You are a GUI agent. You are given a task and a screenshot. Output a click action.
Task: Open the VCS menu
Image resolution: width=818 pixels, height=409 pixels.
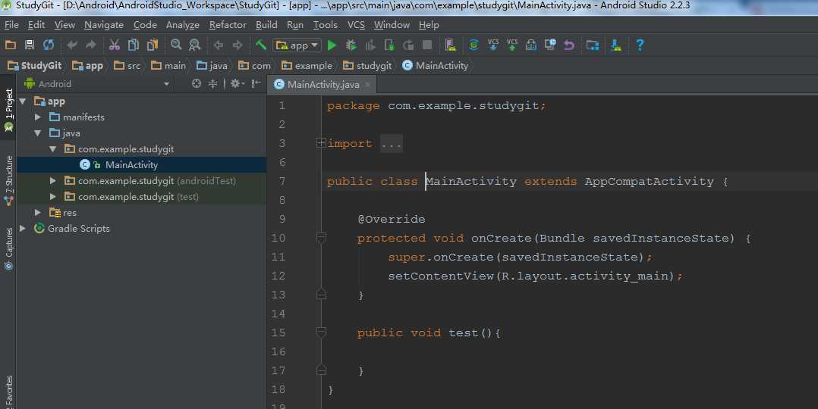357,24
